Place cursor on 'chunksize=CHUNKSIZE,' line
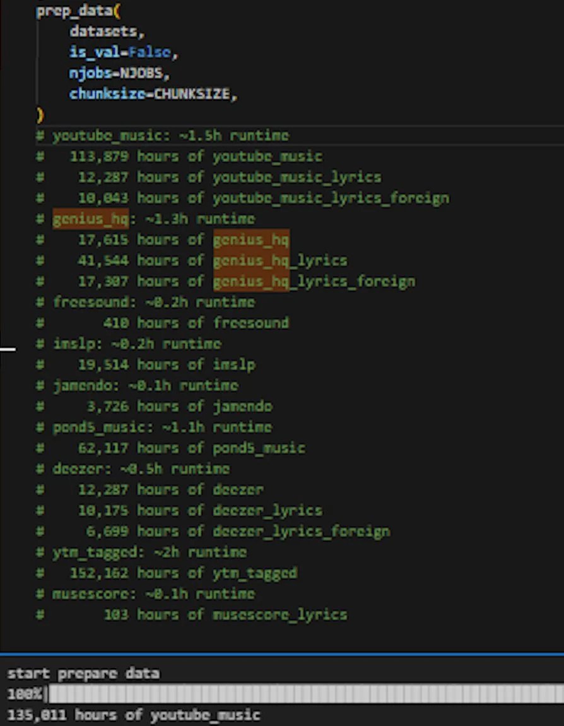This screenshot has width=564, height=726. point(153,94)
